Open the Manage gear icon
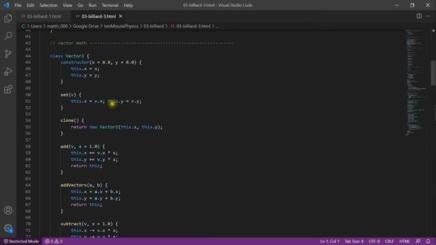436x245 pixels. click(x=8, y=229)
